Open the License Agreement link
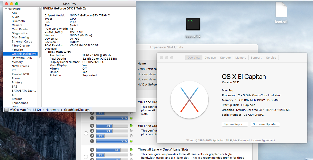Screen dimensions: 313x160 [x=263, y=140]
